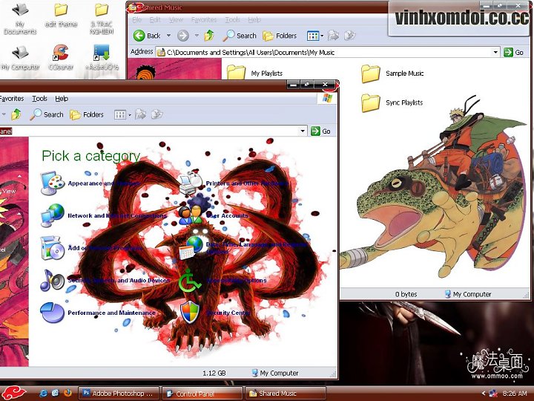Switch to Control Panel taskbar button
The height and width of the screenshot is (401, 534).
(x=202, y=393)
